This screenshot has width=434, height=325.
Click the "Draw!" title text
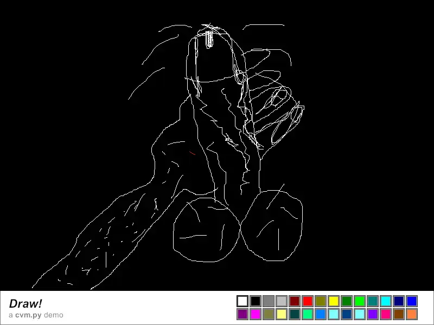(x=25, y=303)
